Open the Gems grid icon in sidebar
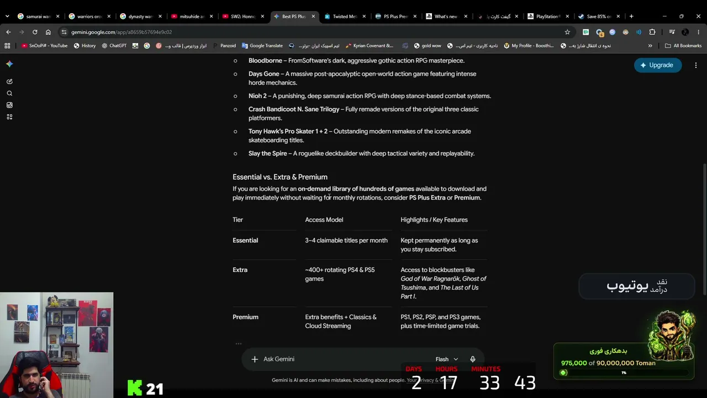This screenshot has height=398, width=707. pos(9,117)
